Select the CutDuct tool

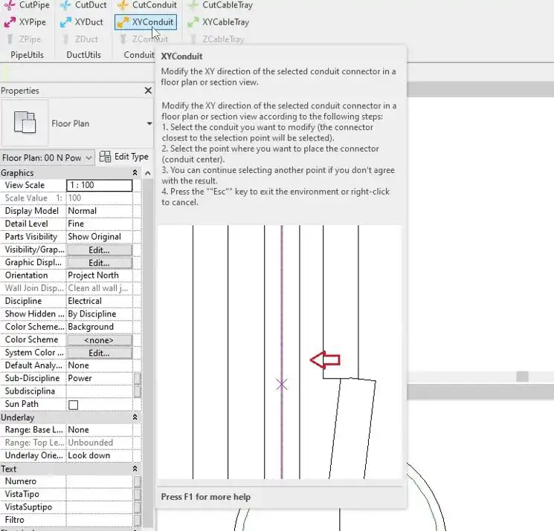[x=83, y=5]
